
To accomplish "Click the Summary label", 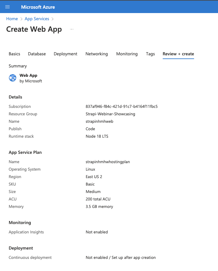I will point(18,66).
